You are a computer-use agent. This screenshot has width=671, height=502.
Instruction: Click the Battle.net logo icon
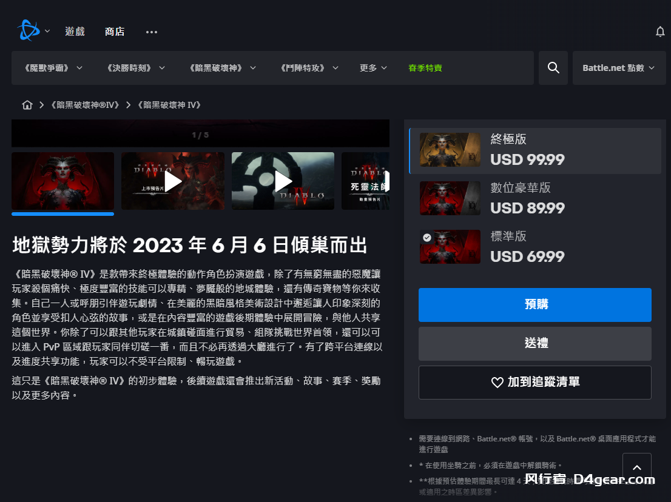pyautogui.click(x=28, y=31)
